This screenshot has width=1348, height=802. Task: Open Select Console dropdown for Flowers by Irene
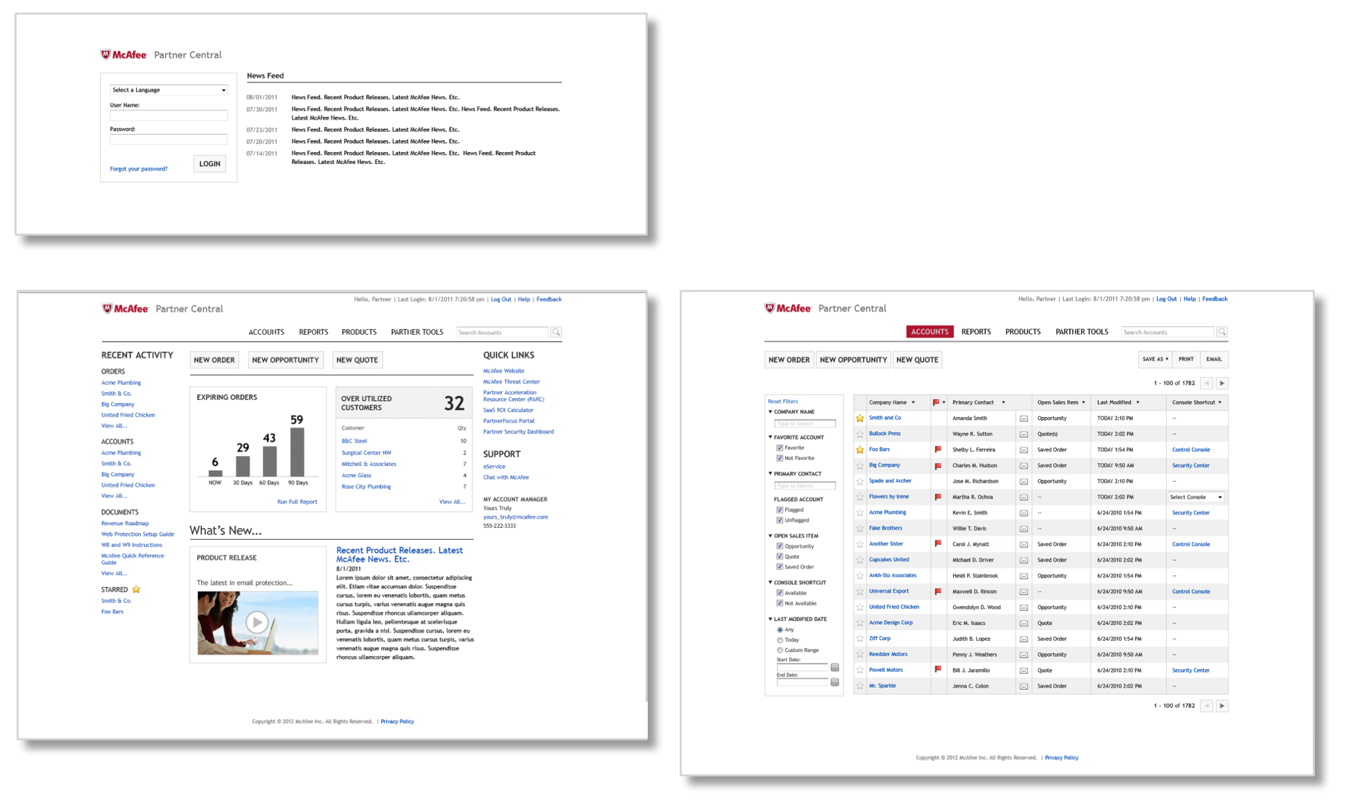1196,497
